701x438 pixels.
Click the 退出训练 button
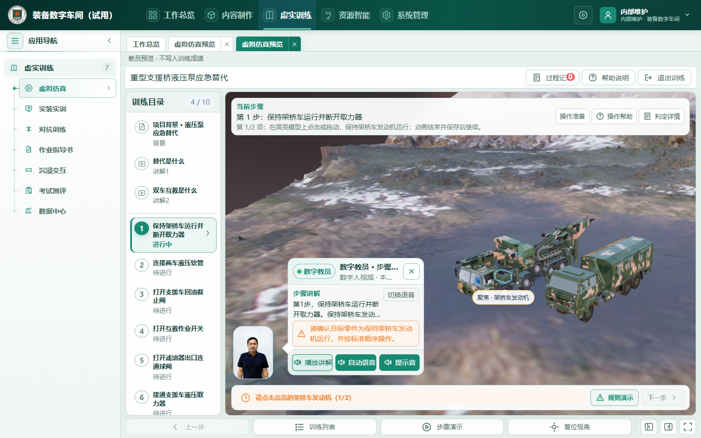click(x=664, y=77)
